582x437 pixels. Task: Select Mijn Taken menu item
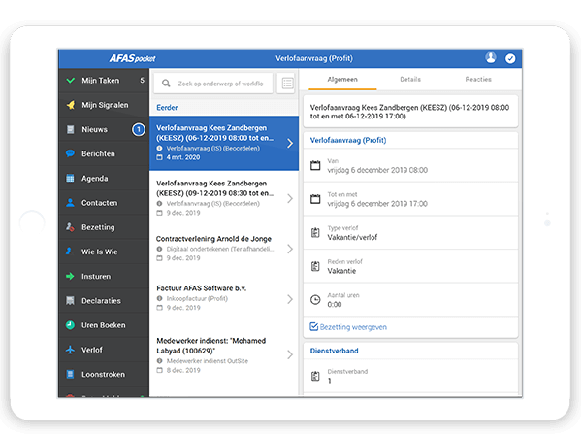(104, 81)
